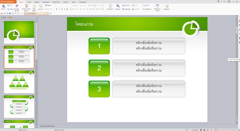240x131 pixels.
Task: Insert a Picture
Action: pos(126,5)
